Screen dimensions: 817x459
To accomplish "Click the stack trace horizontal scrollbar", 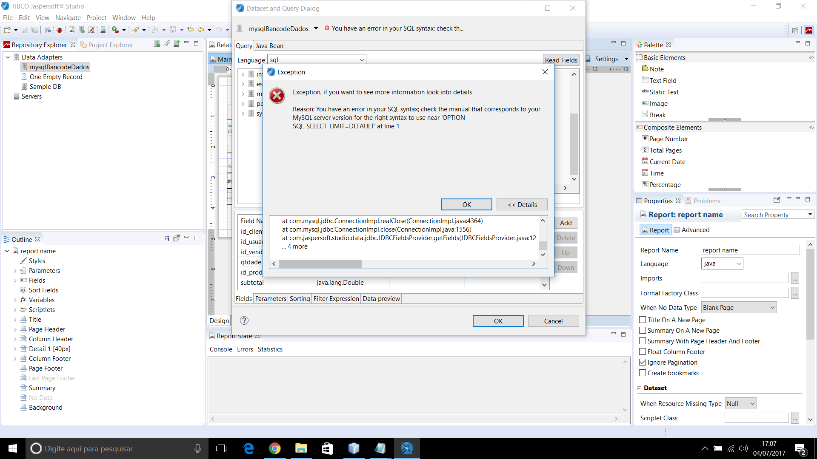I will (x=320, y=264).
